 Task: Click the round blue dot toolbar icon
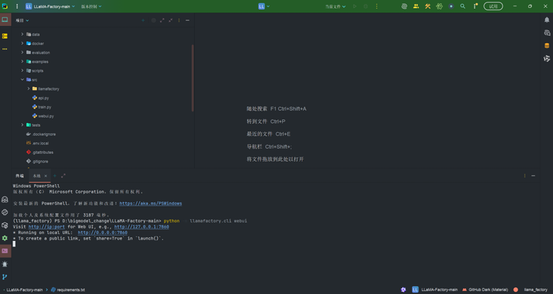(x=451, y=7)
